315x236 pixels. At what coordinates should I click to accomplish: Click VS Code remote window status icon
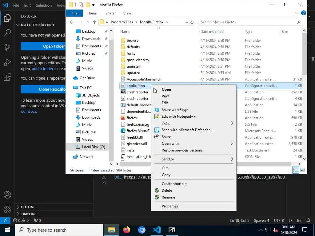pos(5,220)
